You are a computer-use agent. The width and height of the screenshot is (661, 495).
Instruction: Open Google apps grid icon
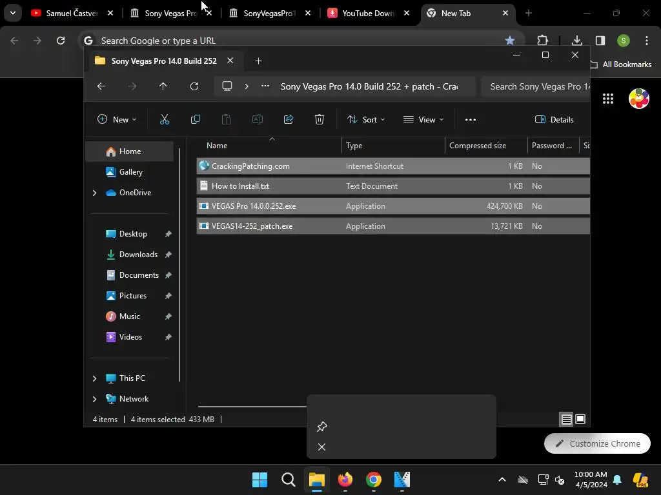pyautogui.click(x=608, y=99)
